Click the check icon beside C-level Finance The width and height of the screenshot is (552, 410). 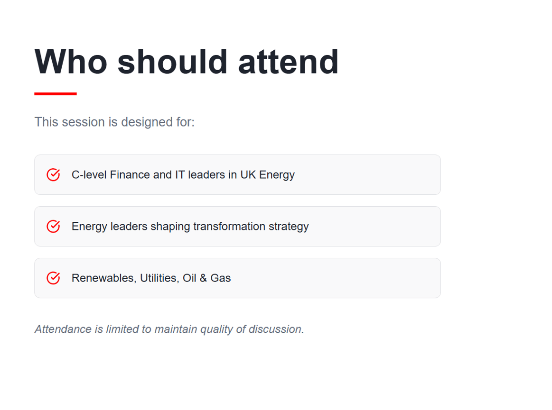(53, 175)
